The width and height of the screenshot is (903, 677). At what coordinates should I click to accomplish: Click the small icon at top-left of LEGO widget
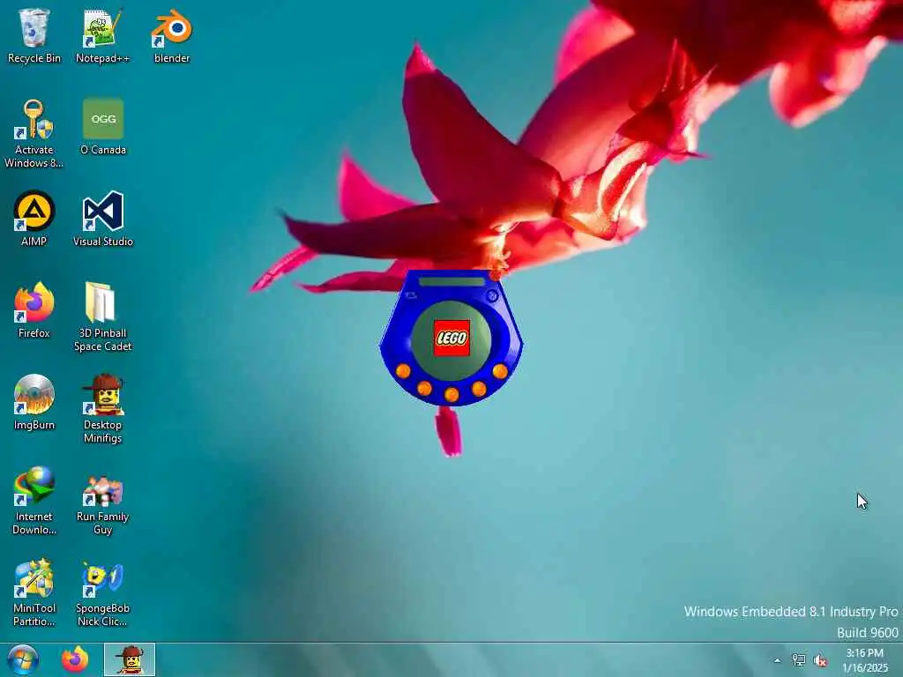coord(411,295)
